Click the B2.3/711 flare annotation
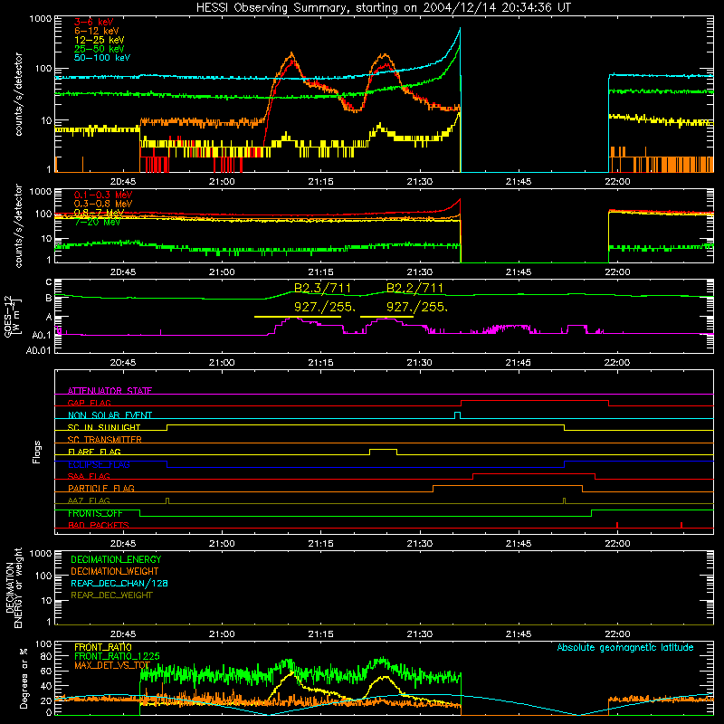The image size is (724, 724). [x=322, y=289]
